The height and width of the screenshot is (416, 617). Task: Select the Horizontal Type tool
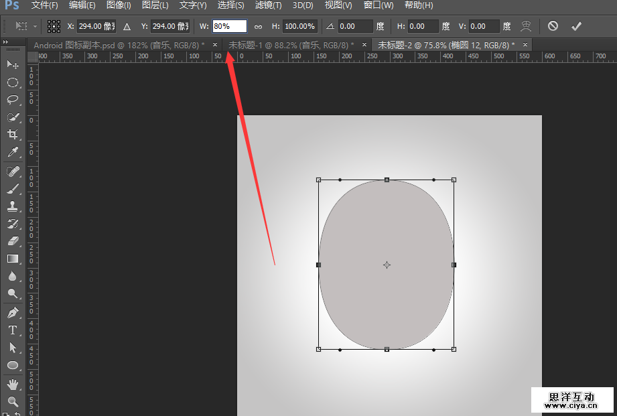coord(13,330)
